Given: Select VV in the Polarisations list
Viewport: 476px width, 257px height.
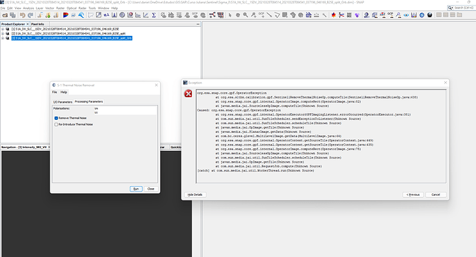Looking at the screenshot, I should click(x=96, y=113).
